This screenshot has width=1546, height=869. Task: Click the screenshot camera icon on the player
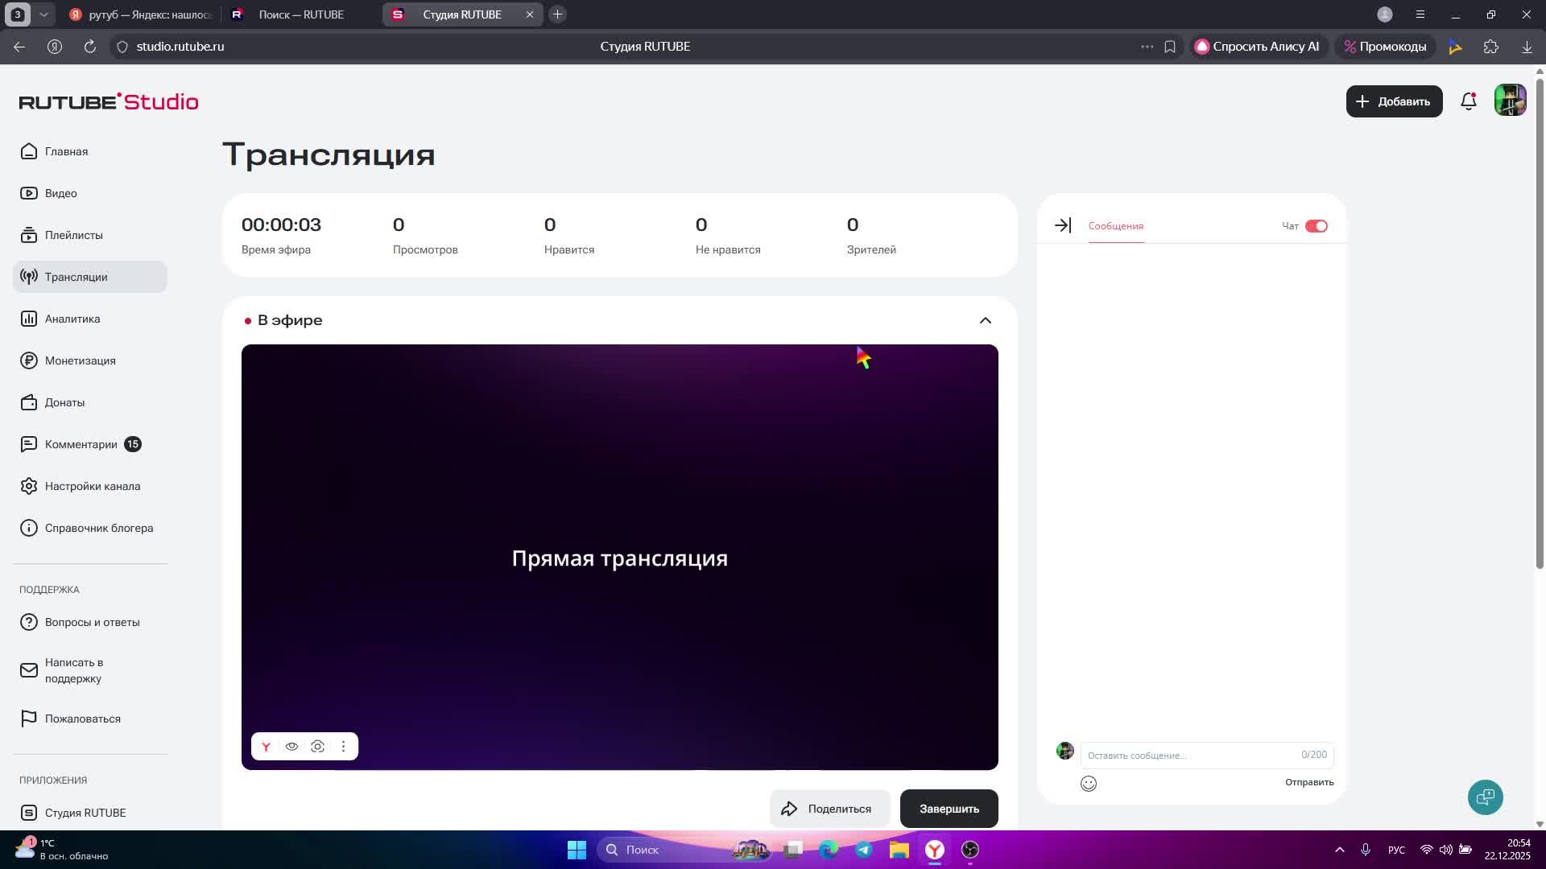click(318, 747)
